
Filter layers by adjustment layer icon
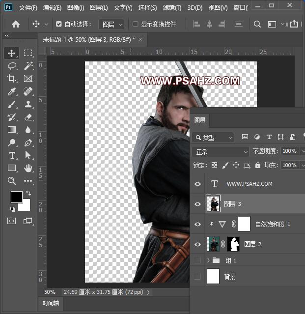tap(257, 137)
